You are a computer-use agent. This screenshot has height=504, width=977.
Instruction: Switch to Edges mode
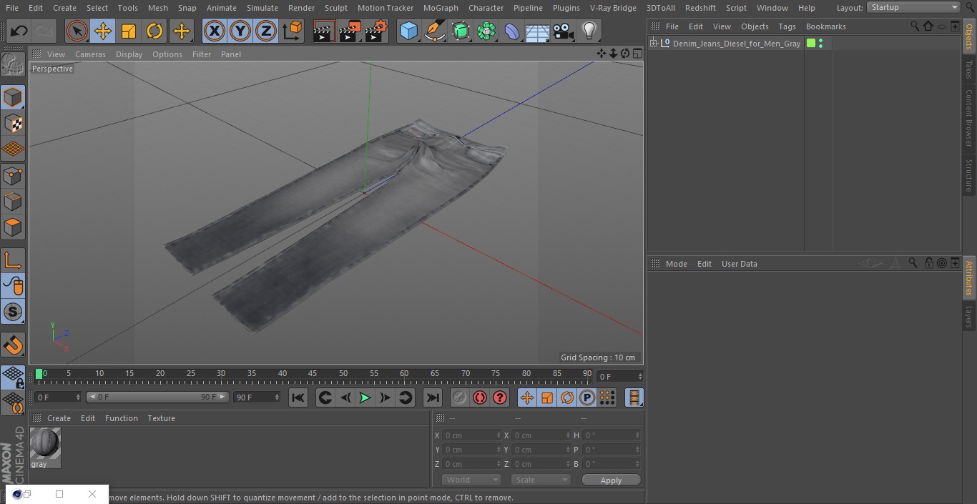point(13,202)
